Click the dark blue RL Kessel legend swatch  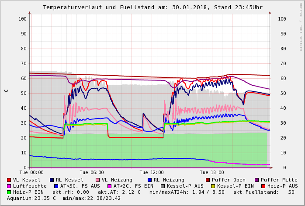coord(52,180)
